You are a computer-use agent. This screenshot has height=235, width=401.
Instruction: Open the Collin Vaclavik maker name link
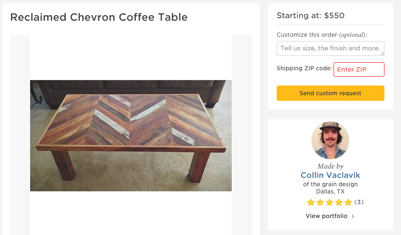pyautogui.click(x=330, y=175)
